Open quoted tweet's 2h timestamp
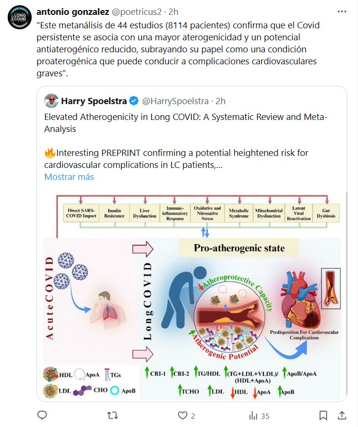This screenshot has width=358, height=427. [220, 101]
